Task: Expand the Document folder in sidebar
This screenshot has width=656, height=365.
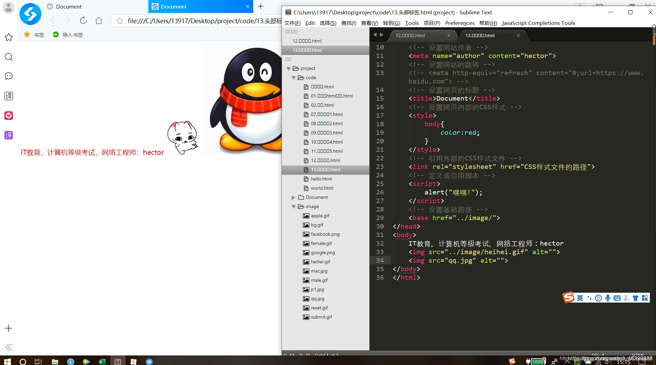Action: point(293,198)
